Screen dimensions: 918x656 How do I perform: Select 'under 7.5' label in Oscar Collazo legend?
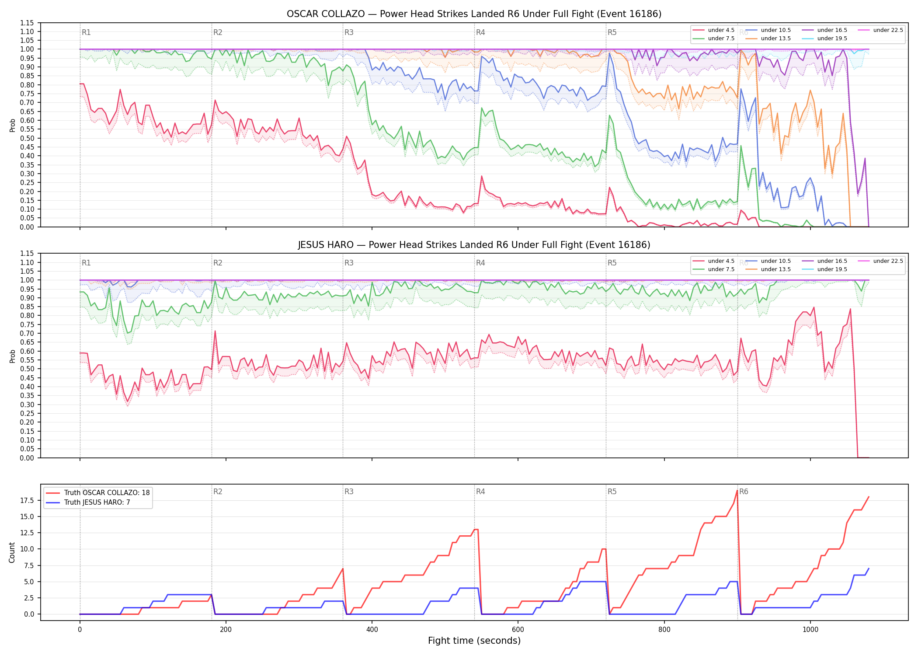721,38
